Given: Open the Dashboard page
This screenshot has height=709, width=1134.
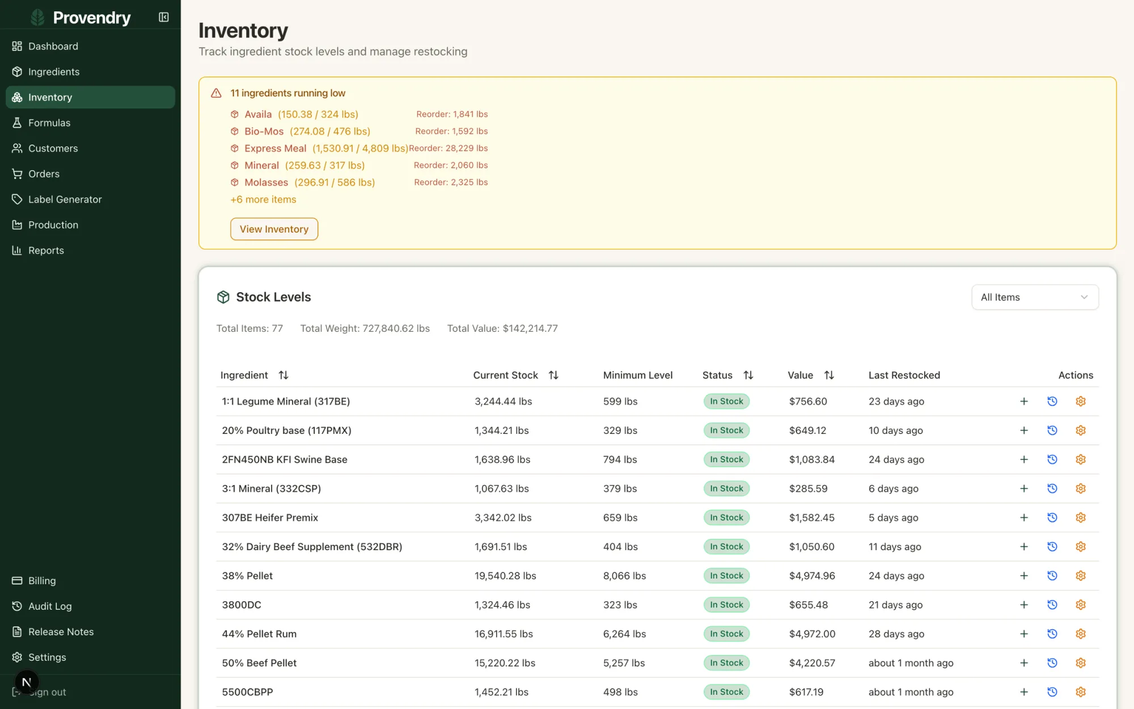Looking at the screenshot, I should click(x=90, y=46).
